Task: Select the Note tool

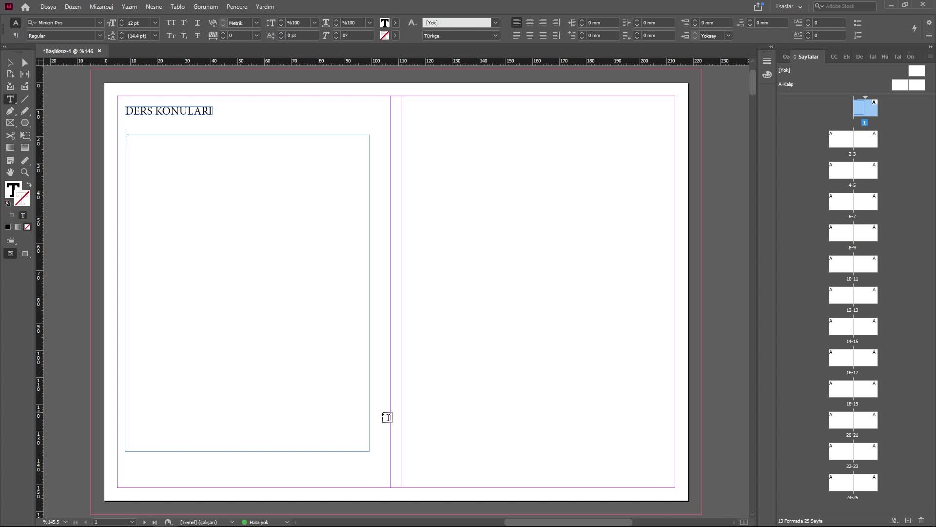Action: click(10, 161)
